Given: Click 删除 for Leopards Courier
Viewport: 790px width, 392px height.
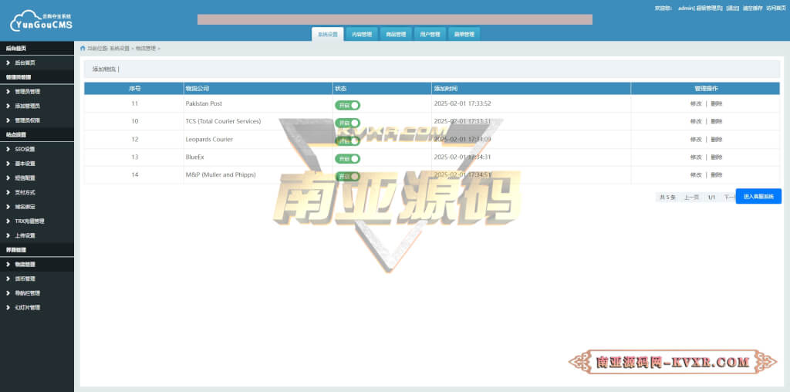Looking at the screenshot, I should (717, 140).
